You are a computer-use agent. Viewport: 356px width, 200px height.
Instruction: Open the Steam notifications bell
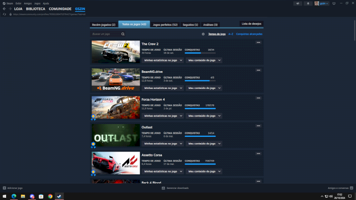coord(307,3)
